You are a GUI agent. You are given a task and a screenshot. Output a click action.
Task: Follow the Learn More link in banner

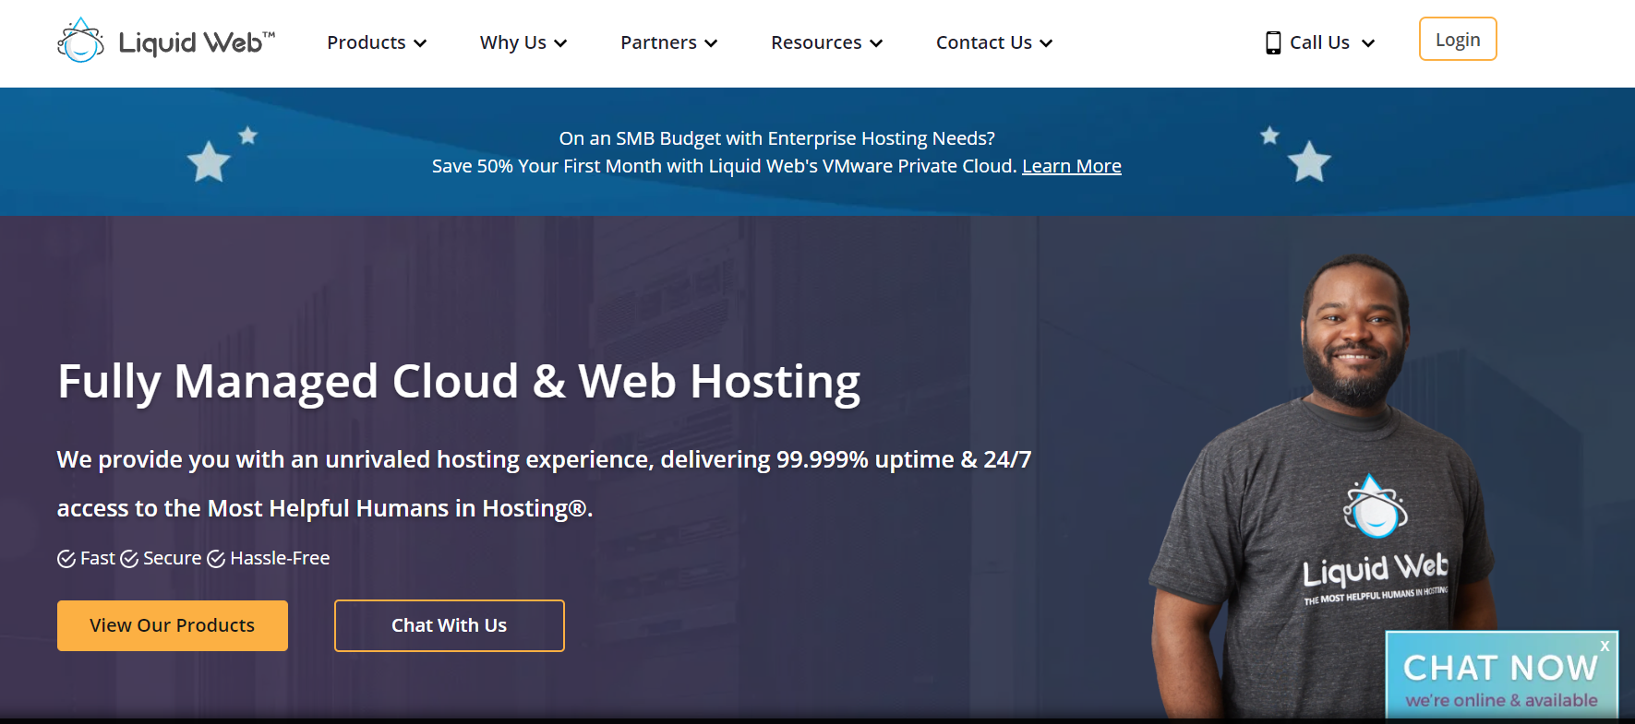click(x=1071, y=166)
